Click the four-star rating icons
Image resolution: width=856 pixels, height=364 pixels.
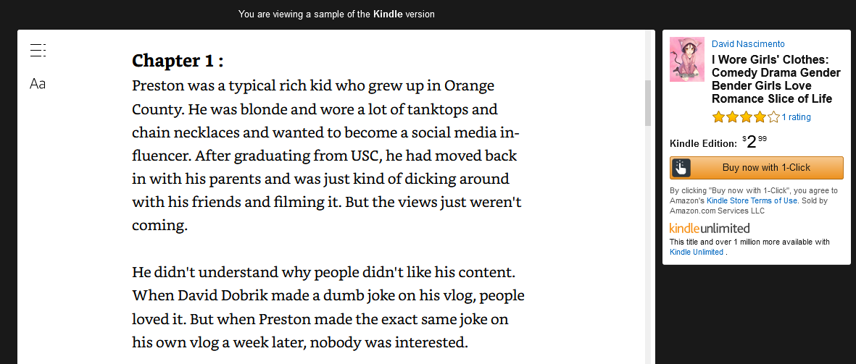click(x=746, y=117)
